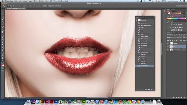The width and height of the screenshot is (187, 105).
Task: Add a Vibrance adjustment
Action: click(181, 25)
